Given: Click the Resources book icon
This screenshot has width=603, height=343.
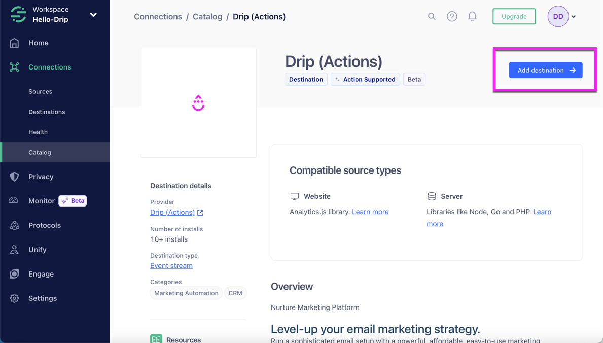Looking at the screenshot, I should pos(156,339).
